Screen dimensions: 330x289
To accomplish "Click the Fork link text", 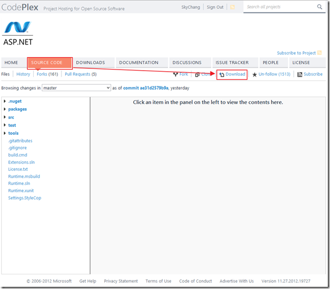I will click(x=184, y=74).
